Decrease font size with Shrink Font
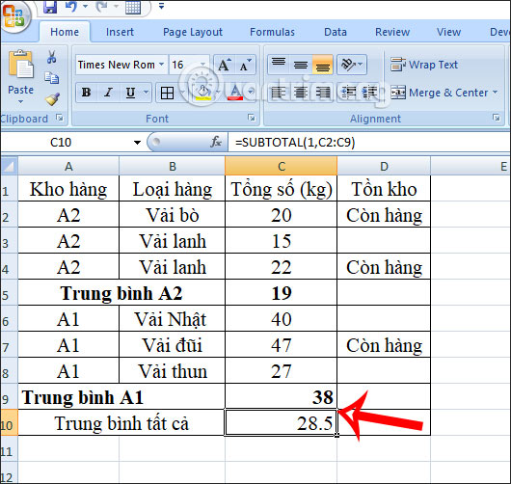The image size is (511, 484). coord(245,65)
